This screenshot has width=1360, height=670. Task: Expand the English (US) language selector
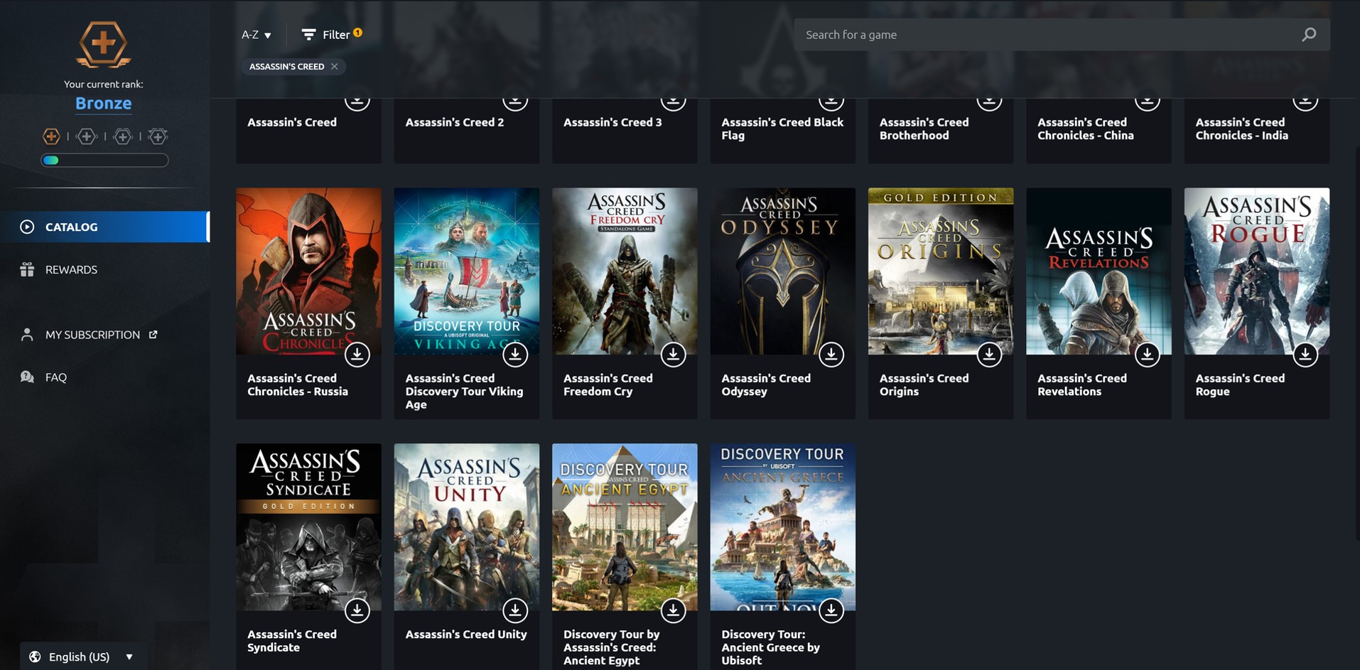[x=83, y=657]
